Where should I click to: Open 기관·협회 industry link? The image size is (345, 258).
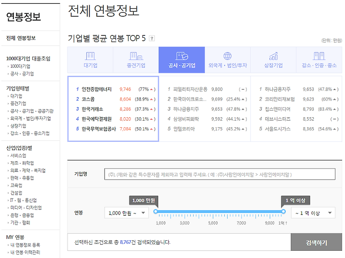click(20, 223)
